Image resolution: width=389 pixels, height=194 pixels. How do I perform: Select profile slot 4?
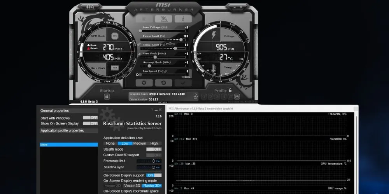tap(224, 97)
